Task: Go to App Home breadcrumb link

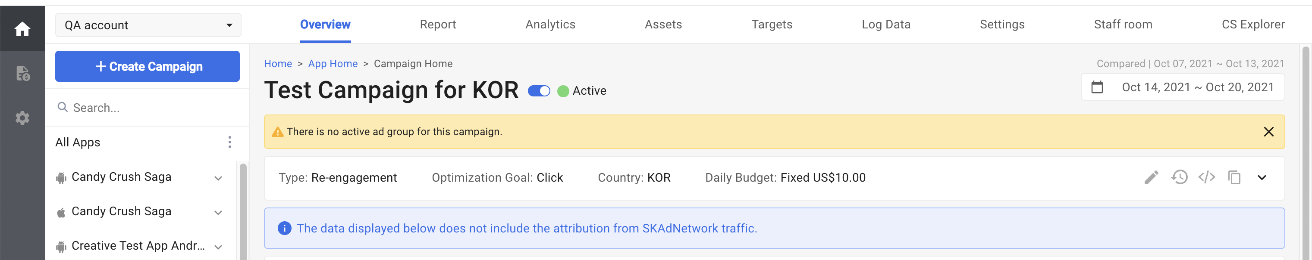Action: pyautogui.click(x=333, y=64)
